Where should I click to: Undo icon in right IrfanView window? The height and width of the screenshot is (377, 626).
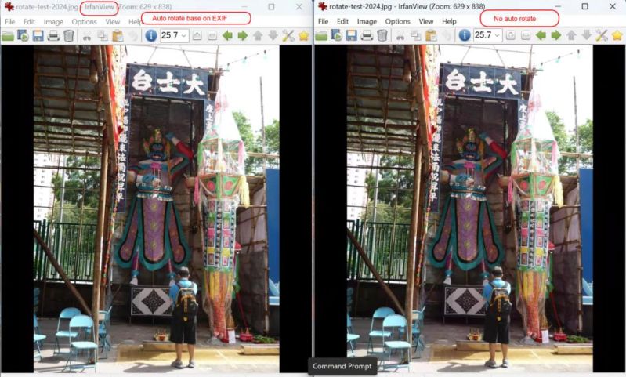[447, 36]
